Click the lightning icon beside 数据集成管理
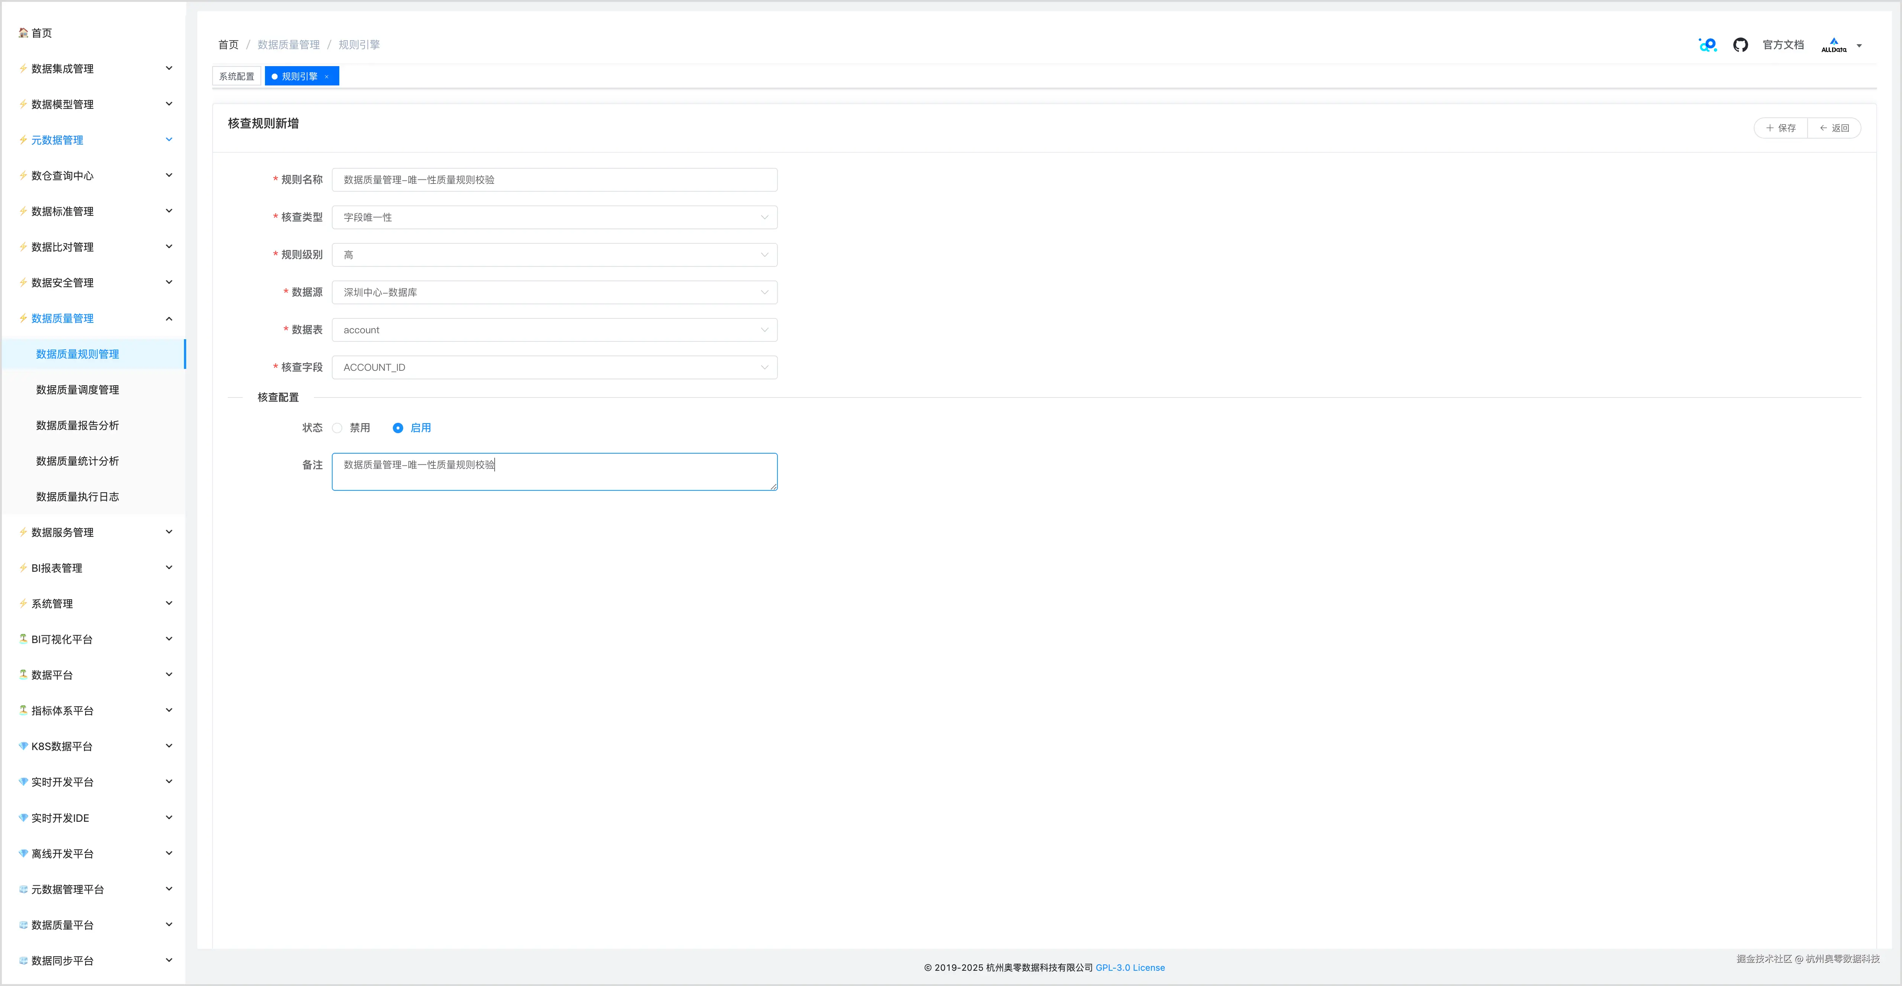Image resolution: width=1902 pixels, height=986 pixels. 24,69
